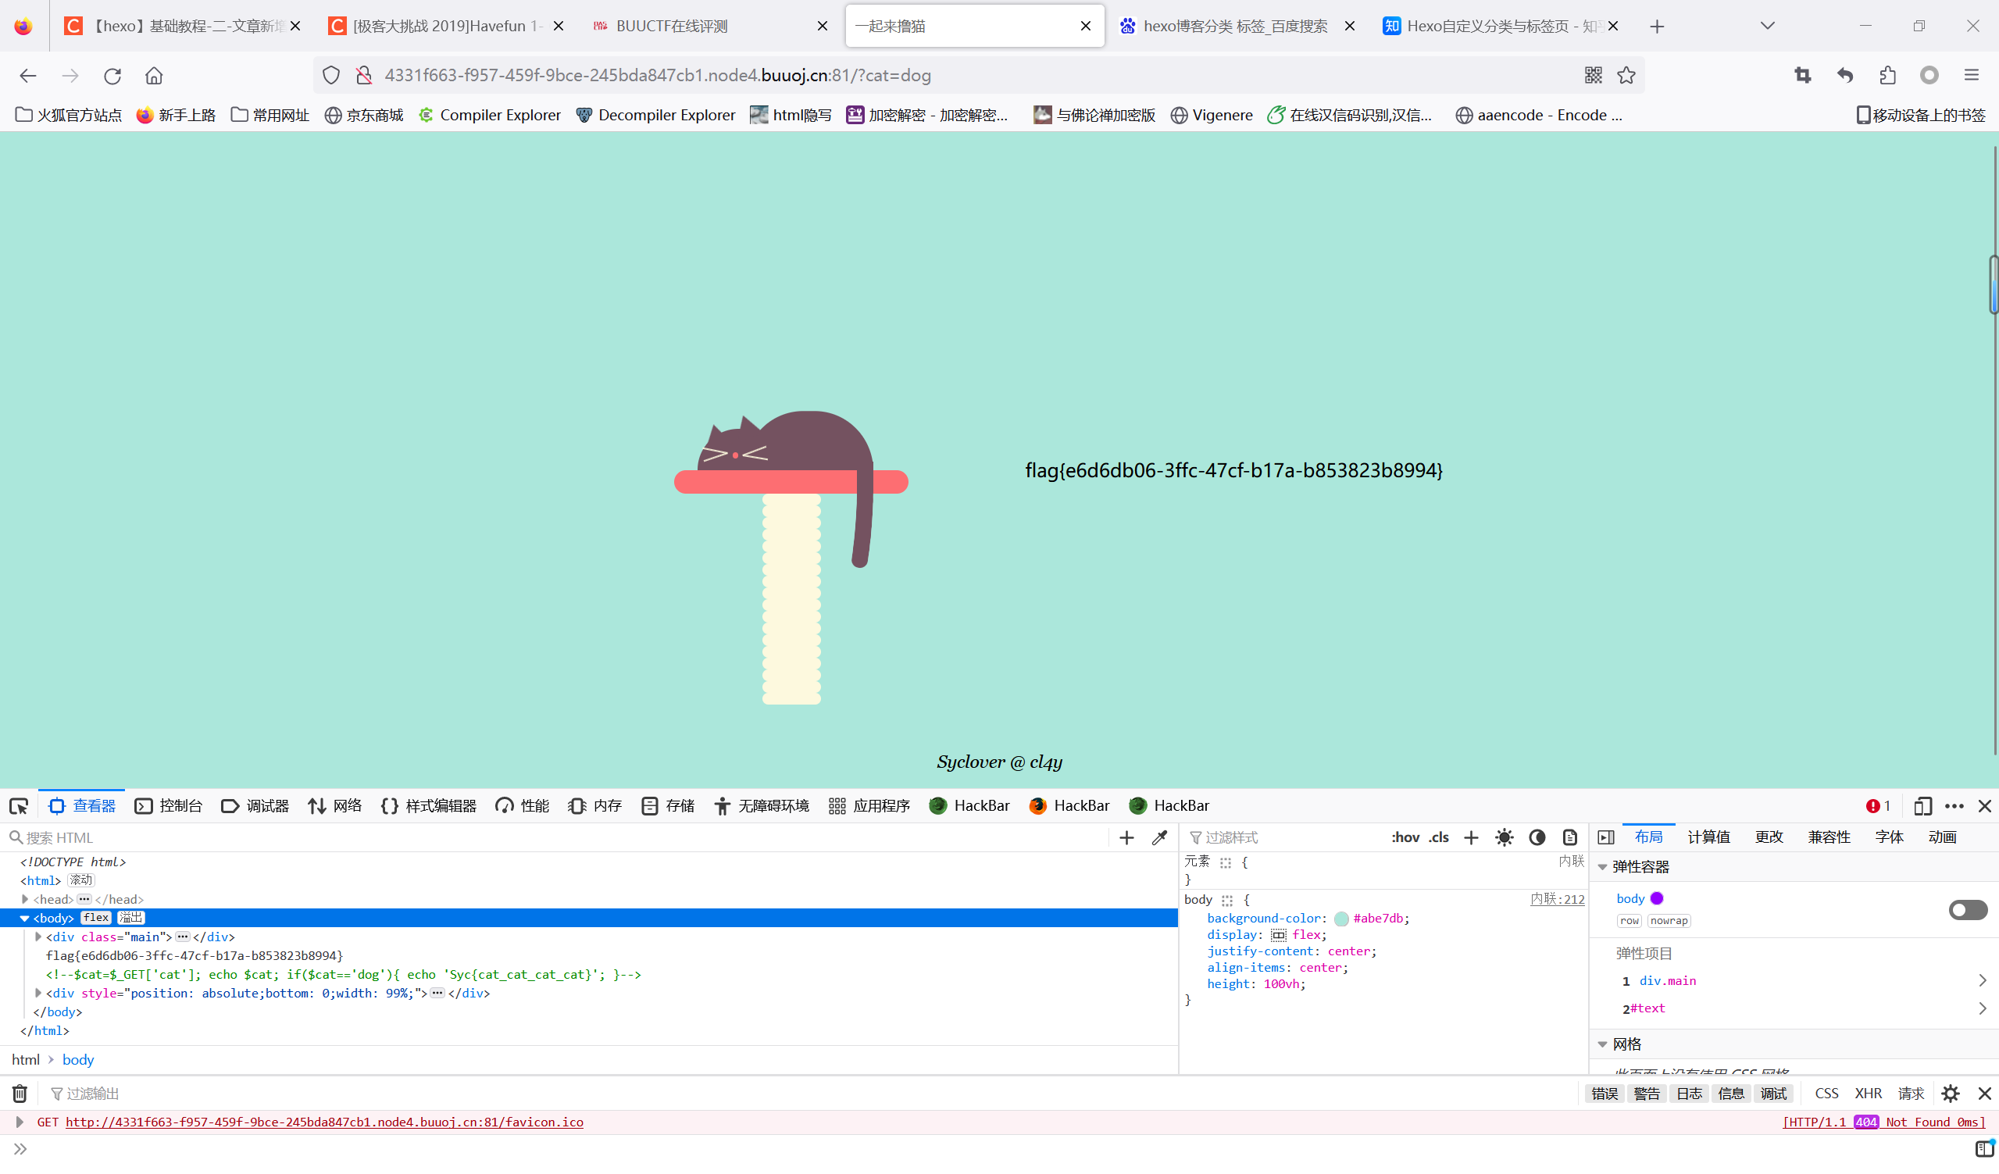Expand the favicon GET request message

pos(20,1122)
